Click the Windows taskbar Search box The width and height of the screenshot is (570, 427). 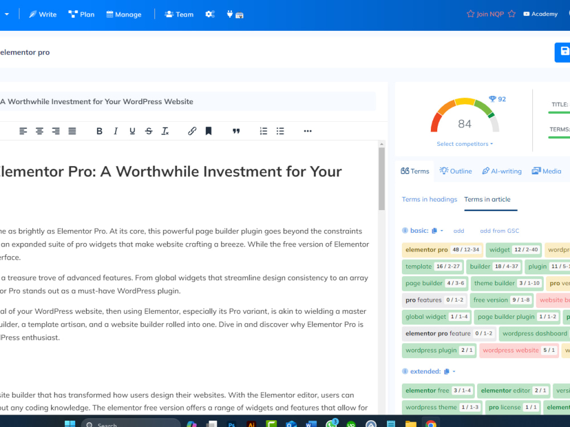pos(131,424)
